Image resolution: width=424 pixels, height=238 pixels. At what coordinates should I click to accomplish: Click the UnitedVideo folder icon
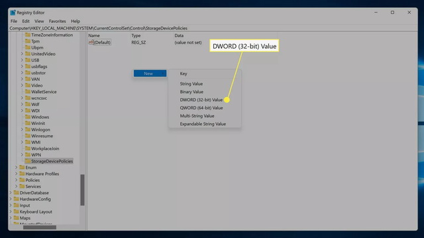pyautogui.click(x=28, y=54)
